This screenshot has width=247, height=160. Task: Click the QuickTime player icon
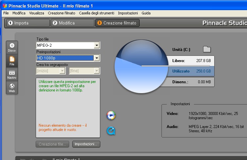click(x=111, y=131)
